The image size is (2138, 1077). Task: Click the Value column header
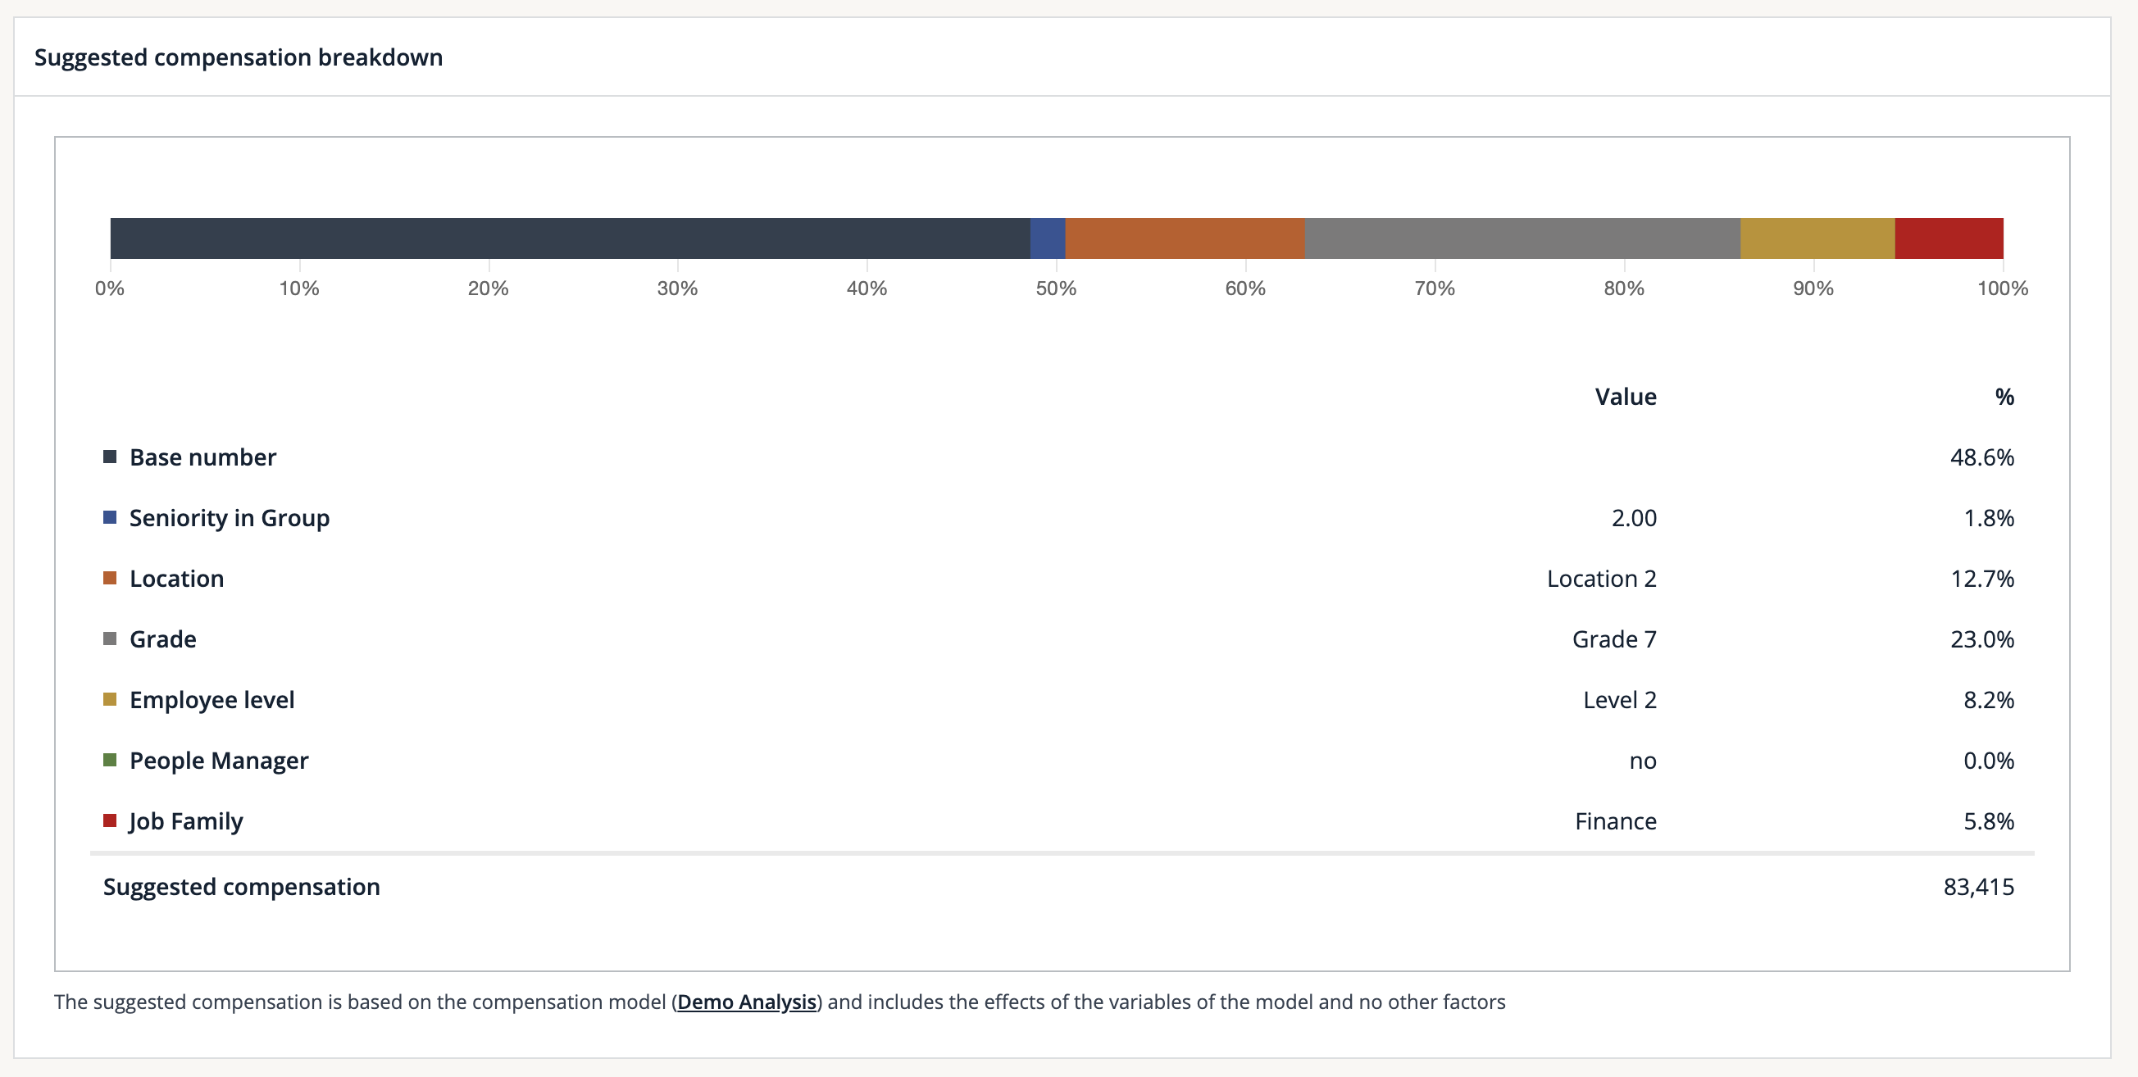[x=1625, y=397]
